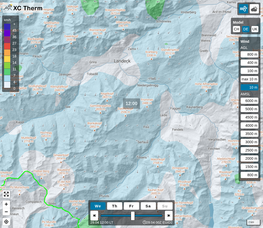This screenshot has height=228, width=263.
Task: Zoom in on the map
Action: (x=6, y=204)
